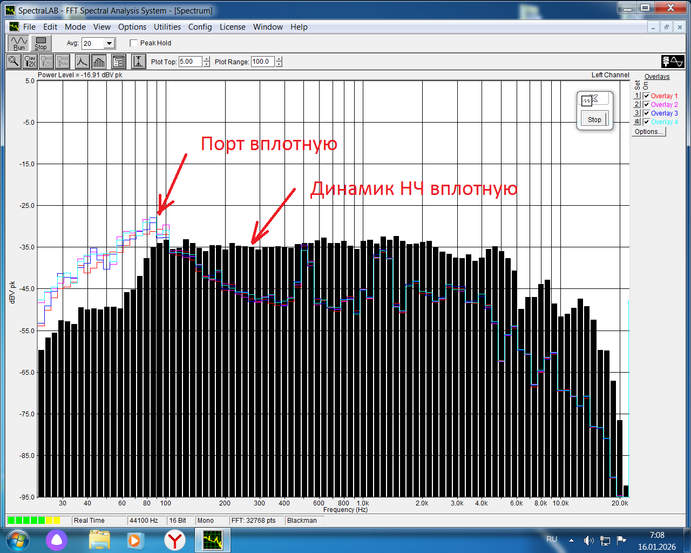This screenshot has width=691, height=553.
Task: Show hidden system tray icons
Action: tap(571, 540)
